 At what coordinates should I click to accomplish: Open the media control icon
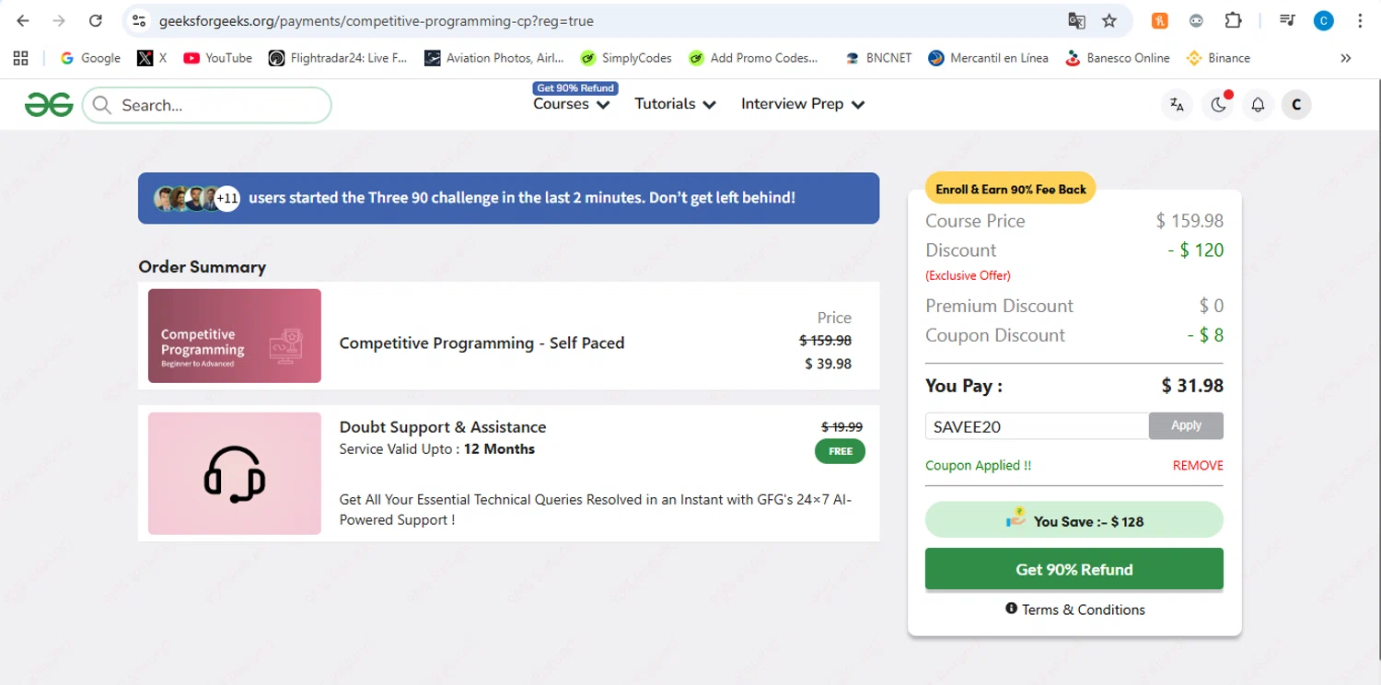coord(1287,20)
